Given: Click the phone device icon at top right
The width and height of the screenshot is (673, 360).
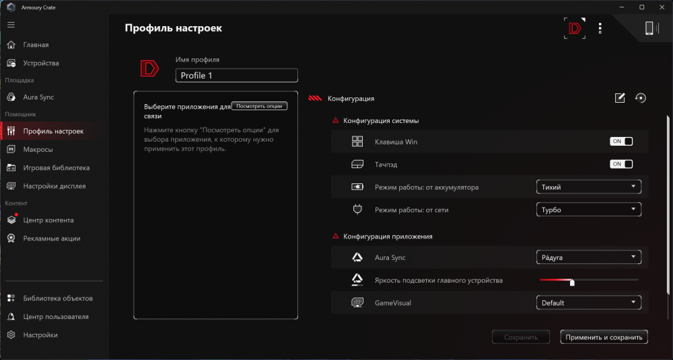Looking at the screenshot, I should click(649, 28).
